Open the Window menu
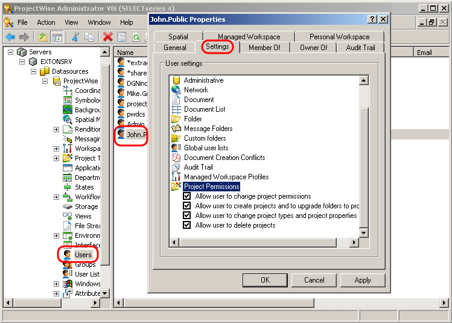Screen dimensions: 452x323 (x=99, y=22)
